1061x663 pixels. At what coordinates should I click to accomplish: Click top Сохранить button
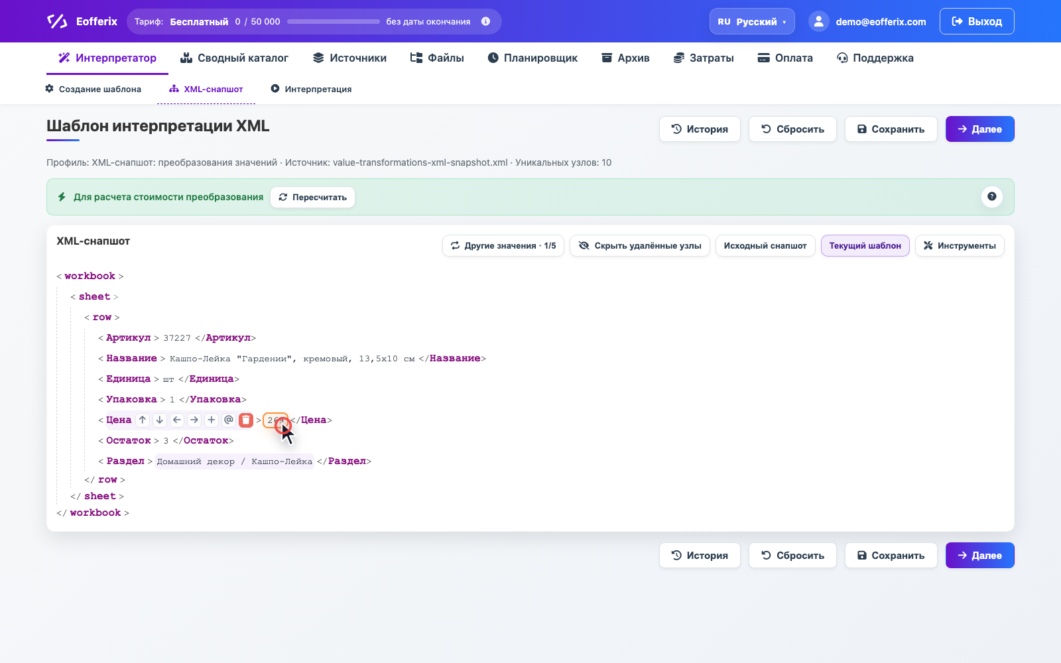891,129
